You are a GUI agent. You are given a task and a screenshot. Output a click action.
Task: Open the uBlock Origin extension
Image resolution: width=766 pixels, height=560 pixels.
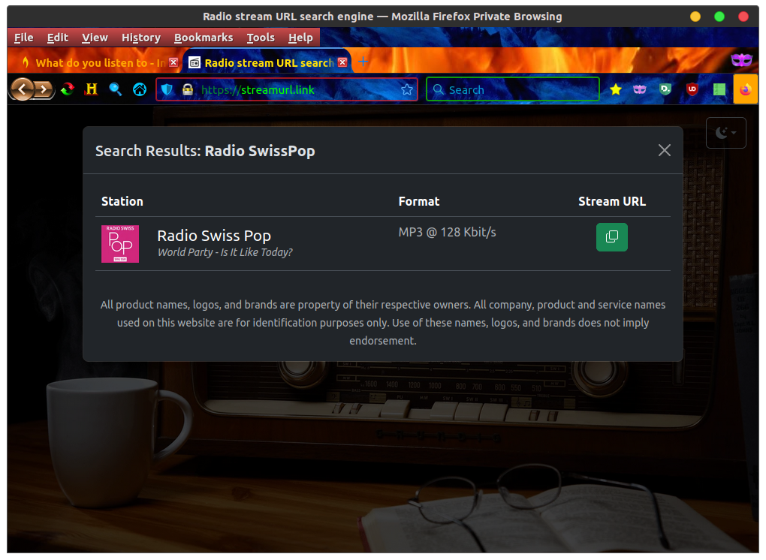692,89
